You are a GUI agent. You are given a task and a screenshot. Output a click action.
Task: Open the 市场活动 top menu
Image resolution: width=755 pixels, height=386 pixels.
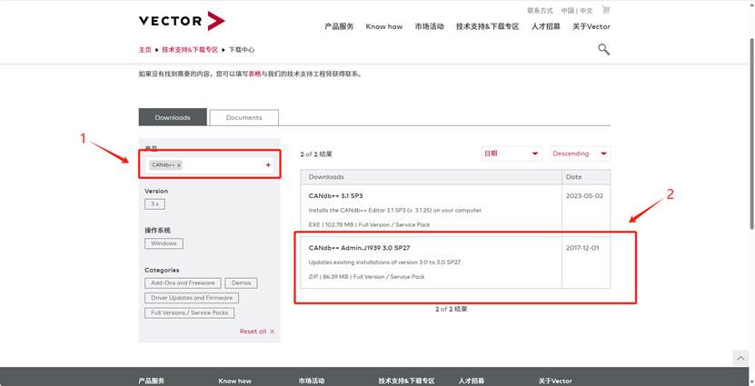pos(429,26)
